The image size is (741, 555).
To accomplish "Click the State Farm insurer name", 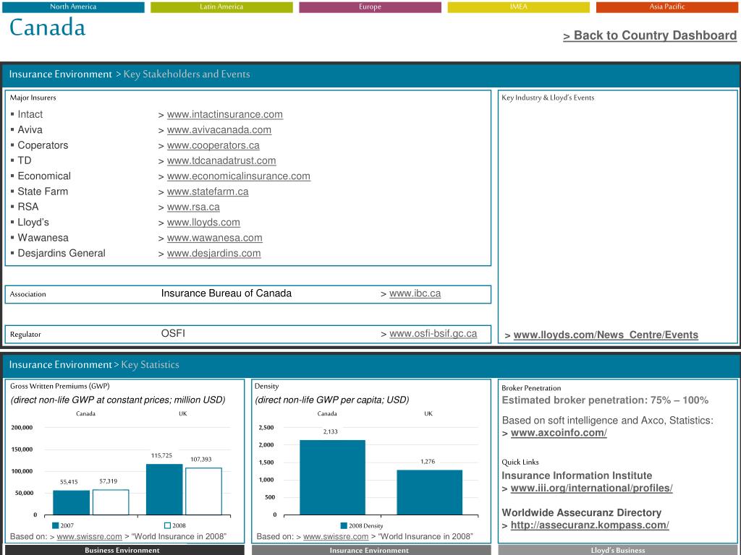I will (43, 192).
